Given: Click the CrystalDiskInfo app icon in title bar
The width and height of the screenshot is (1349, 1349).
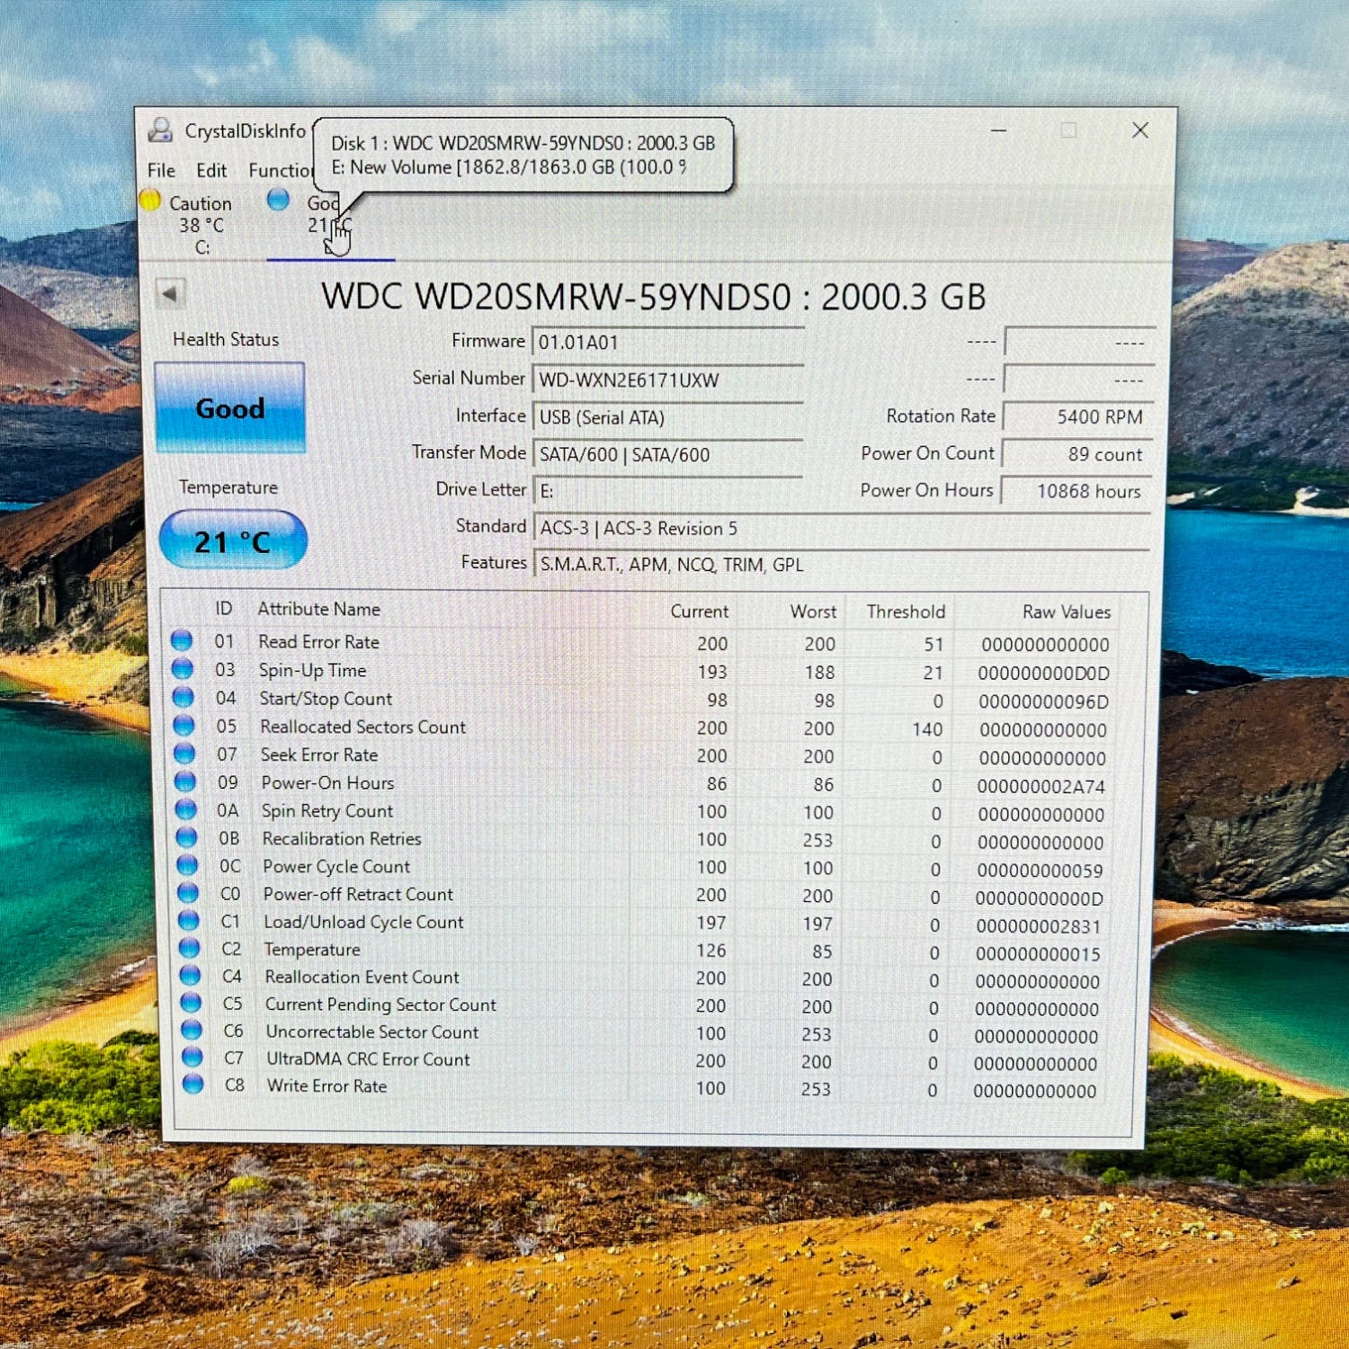Looking at the screenshot, I should [x=161, y=130].
